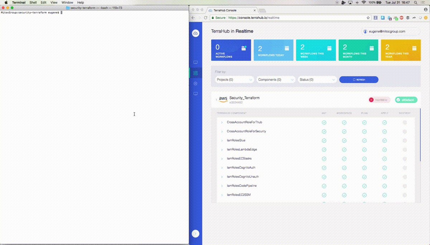Click calendar icon on Workflows Today card
Viewport: 430px width, 245px height.
pyautogui.click(x=287, y=48)
